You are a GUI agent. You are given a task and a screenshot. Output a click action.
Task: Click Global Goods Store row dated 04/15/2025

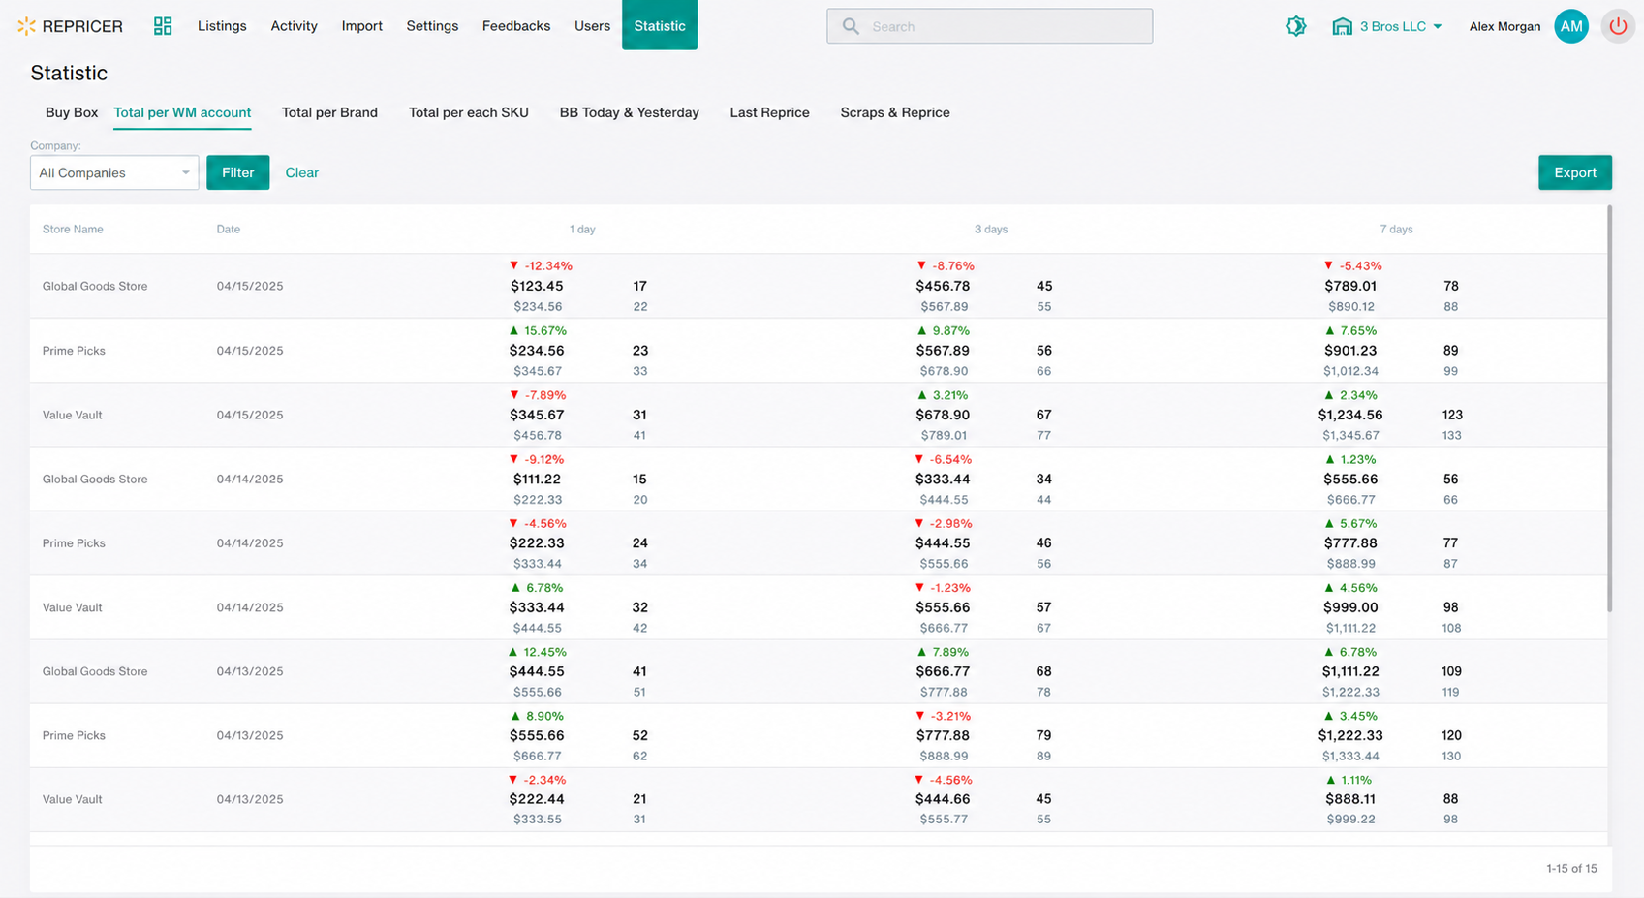tap(819, 286)
